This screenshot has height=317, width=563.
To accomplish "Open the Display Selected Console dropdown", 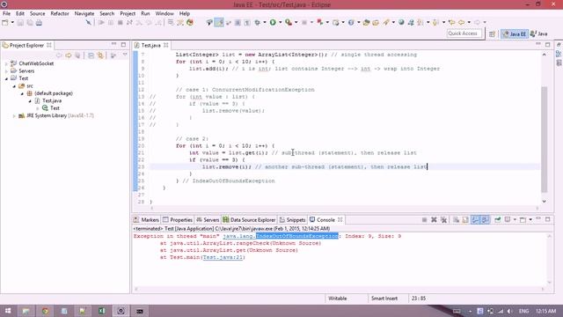I will (x=515, y=219).
